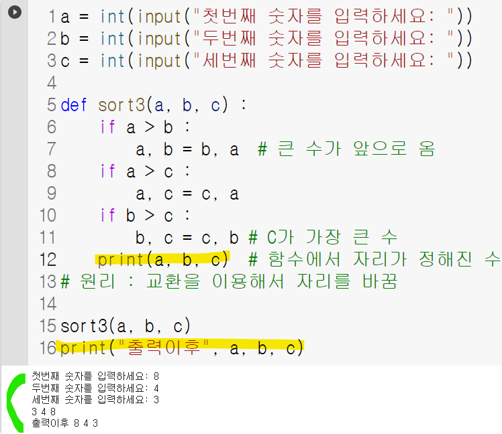
Task: Click string "세번째 숫자를 입력하세요: " in line 3
Action: coord(323,60)
